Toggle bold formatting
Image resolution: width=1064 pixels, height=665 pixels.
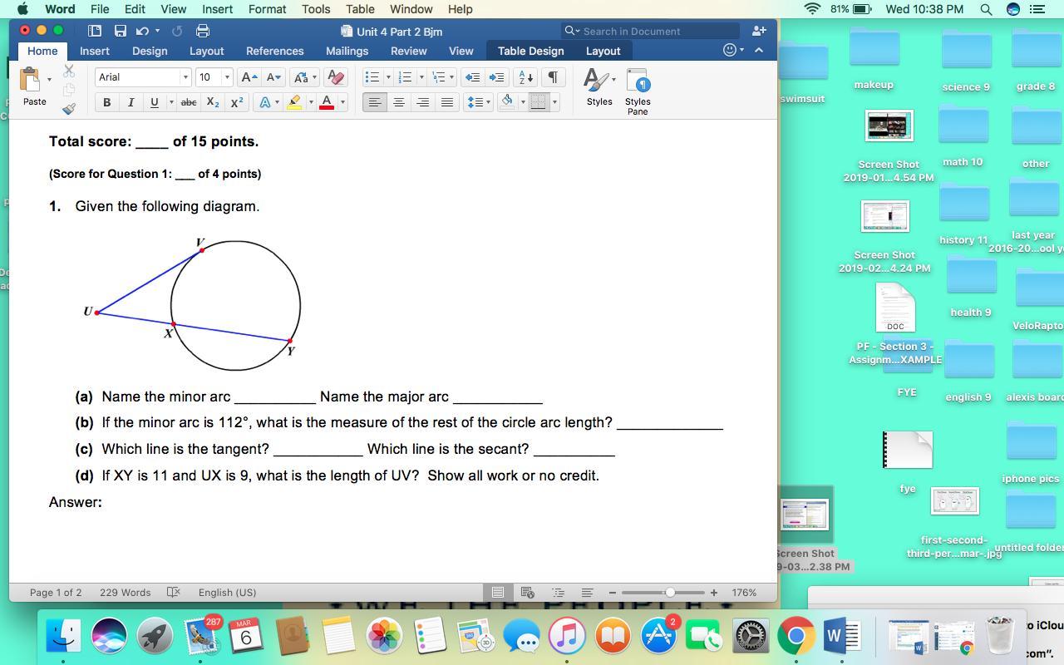point(106,102)
